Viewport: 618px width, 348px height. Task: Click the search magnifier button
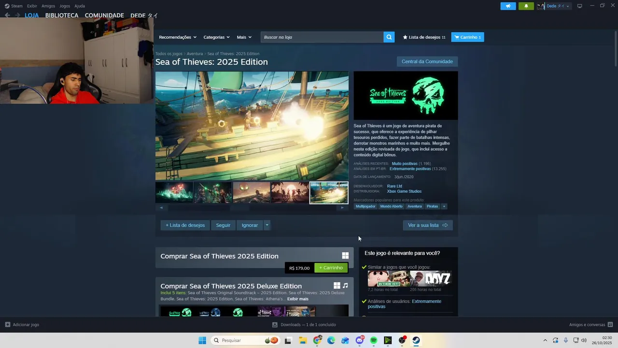coord(389,37)
